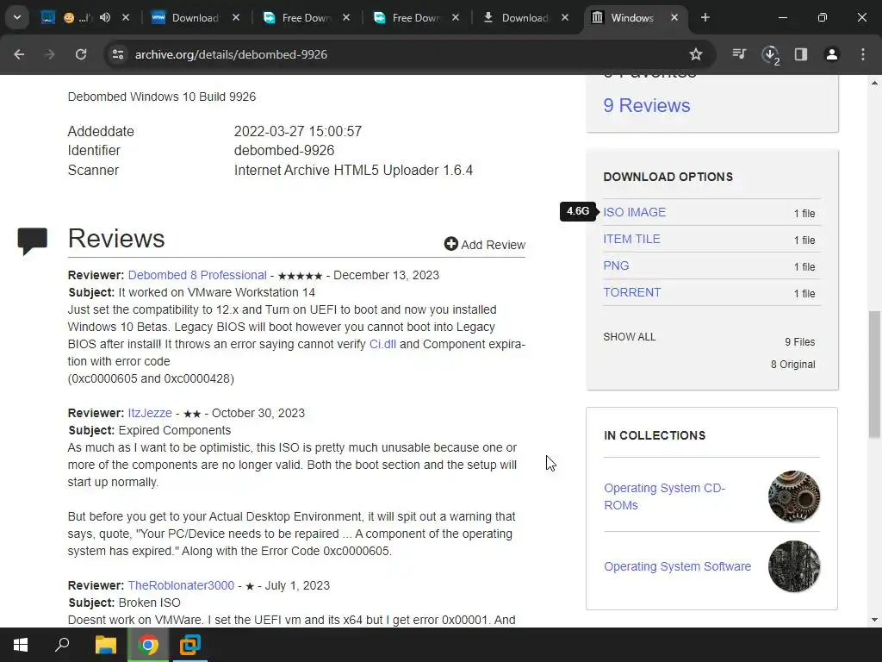This screenshot has width=882, height=662.
Task: Bookmark this page with the star icon
Action: click(696, 54)
